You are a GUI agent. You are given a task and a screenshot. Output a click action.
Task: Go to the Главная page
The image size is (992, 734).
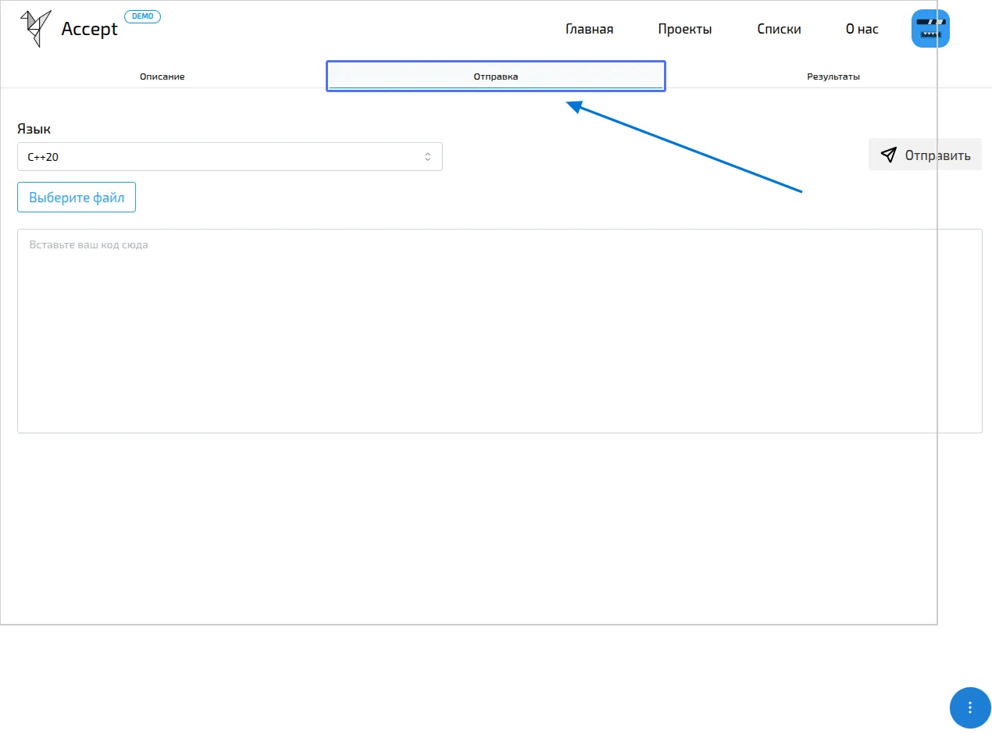[x=589, y=30]
